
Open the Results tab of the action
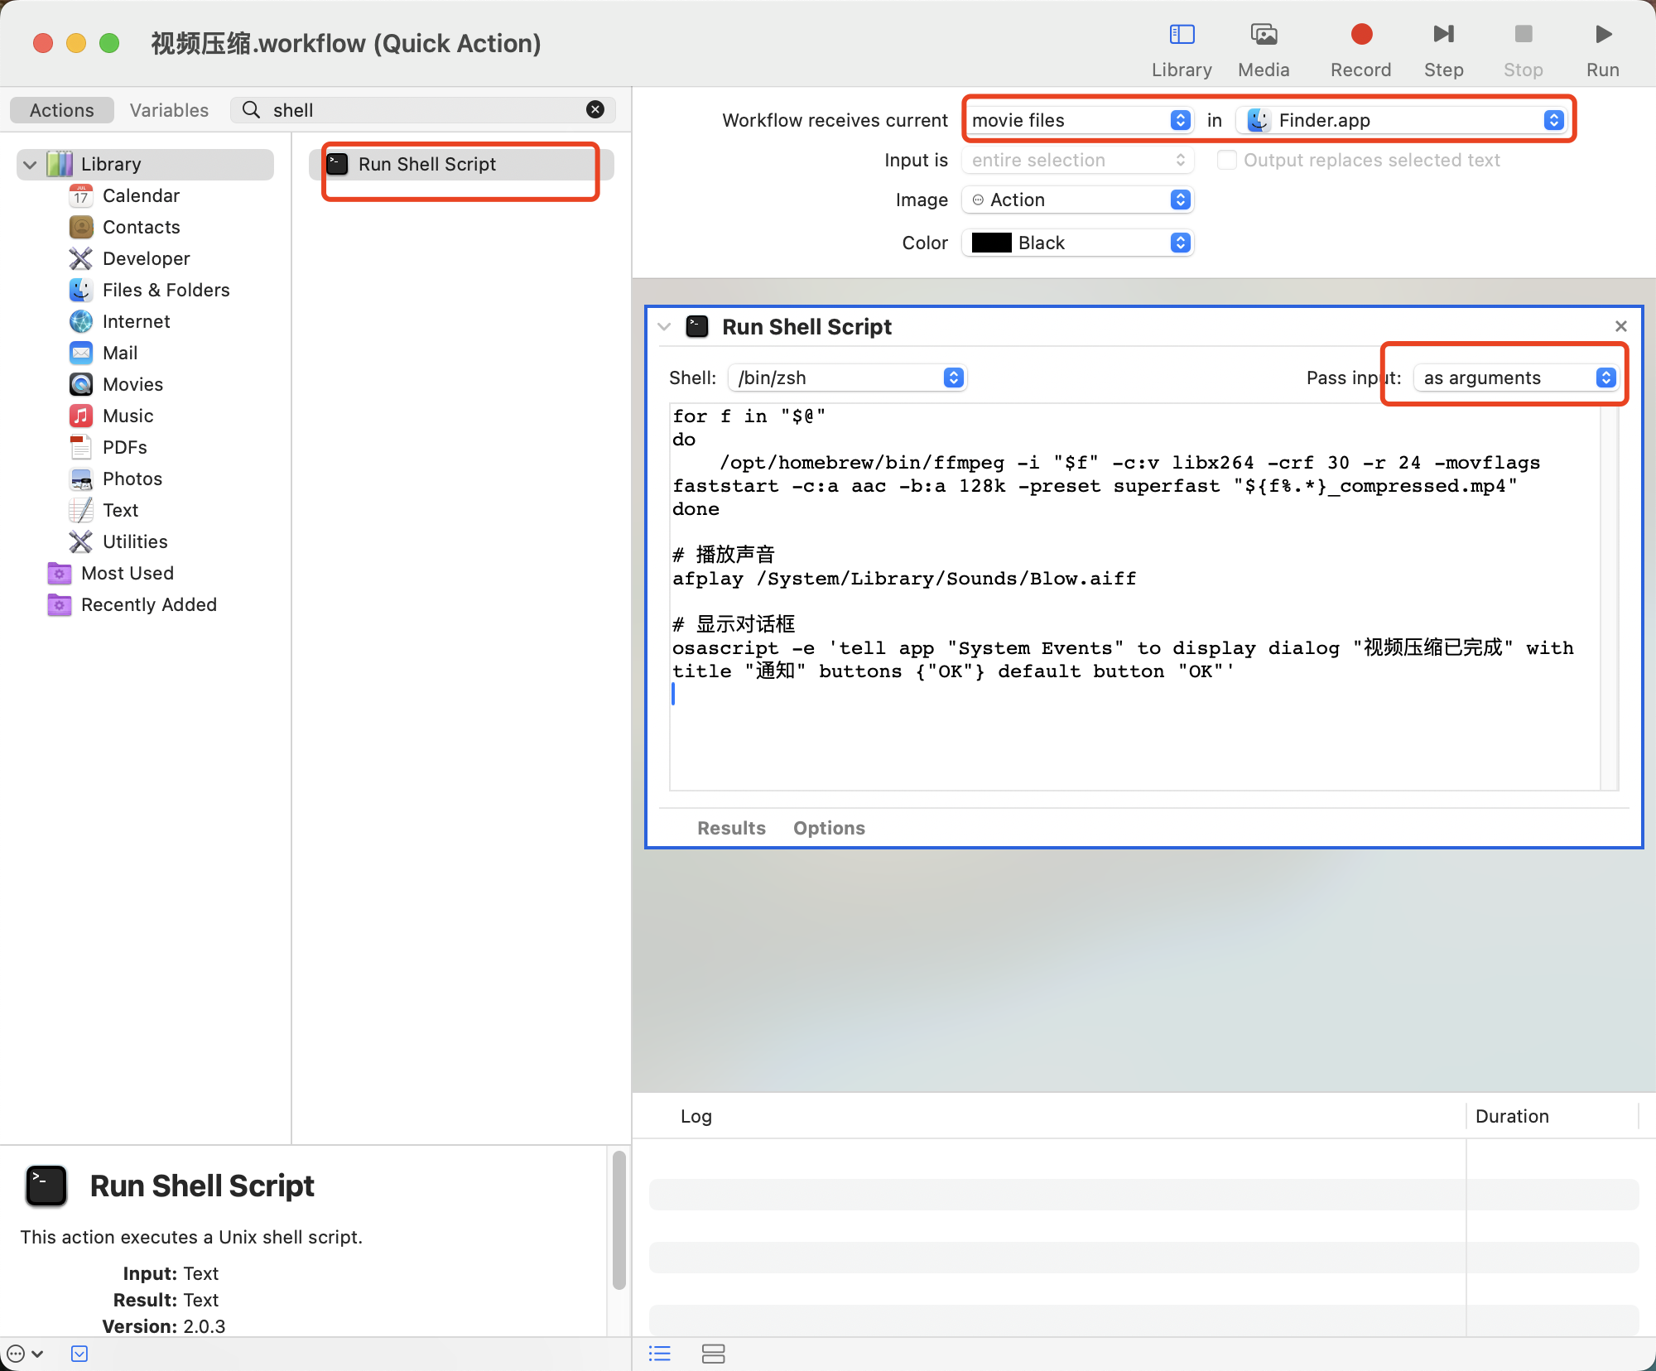coord(731,828)
